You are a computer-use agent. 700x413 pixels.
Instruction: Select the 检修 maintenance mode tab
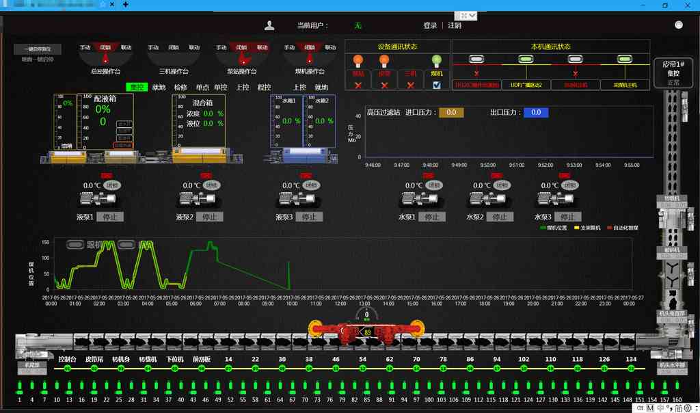pos(180,88)
